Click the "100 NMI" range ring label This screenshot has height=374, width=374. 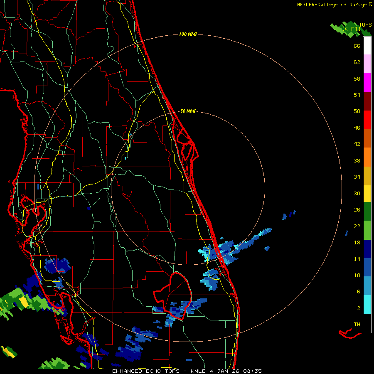coord(188,34)
